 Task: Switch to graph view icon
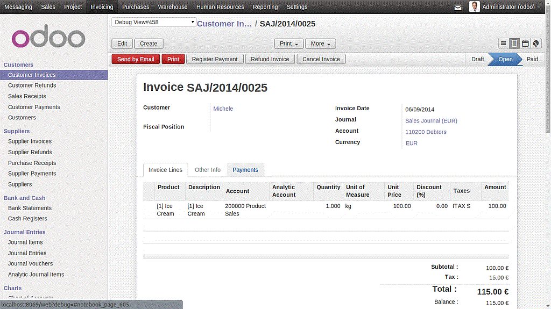pyautogui.click(x=535, y=44)
